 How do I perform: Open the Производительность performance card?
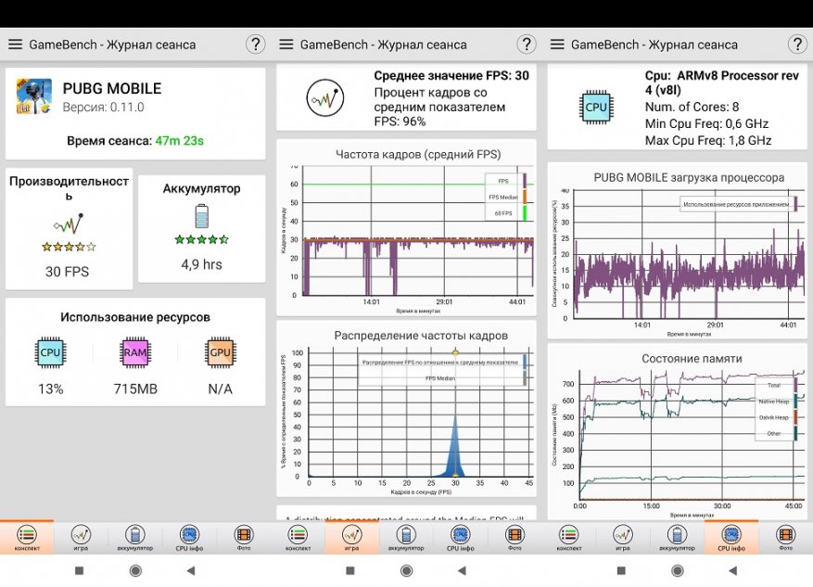(69, 228)
